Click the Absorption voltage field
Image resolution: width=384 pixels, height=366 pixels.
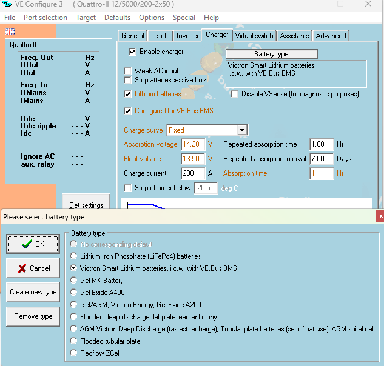point(193,144)
